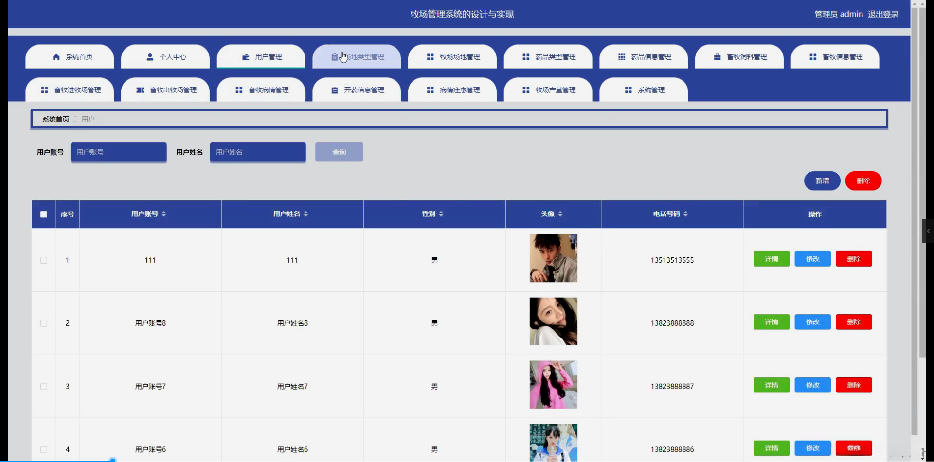Click 修改 for 用户账号6
The width and height of the screenshot is (934, 462).
(813, 448)
